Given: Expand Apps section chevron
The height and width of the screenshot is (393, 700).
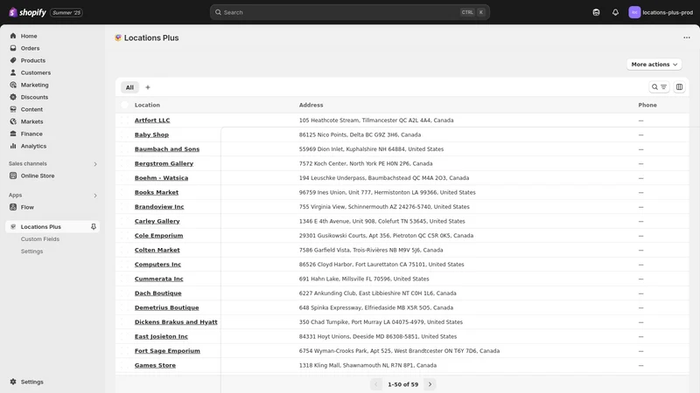Looking at the screenshot, I should [95, 195].
